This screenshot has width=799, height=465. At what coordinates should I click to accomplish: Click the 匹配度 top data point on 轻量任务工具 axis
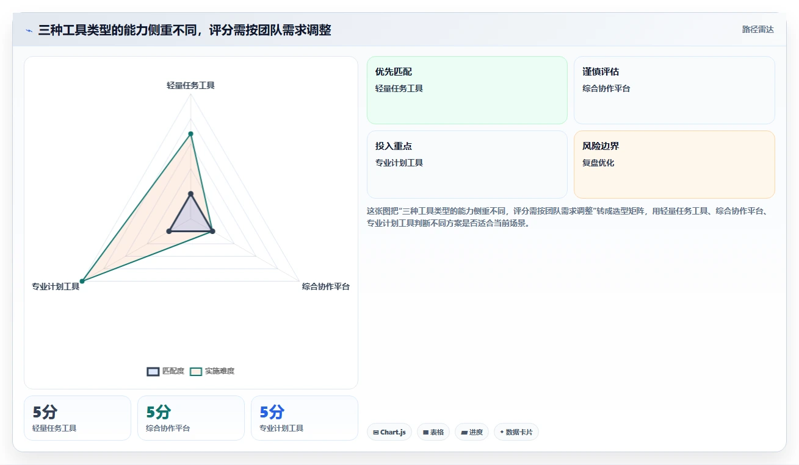pyautogui.click(x=190, y=194)
